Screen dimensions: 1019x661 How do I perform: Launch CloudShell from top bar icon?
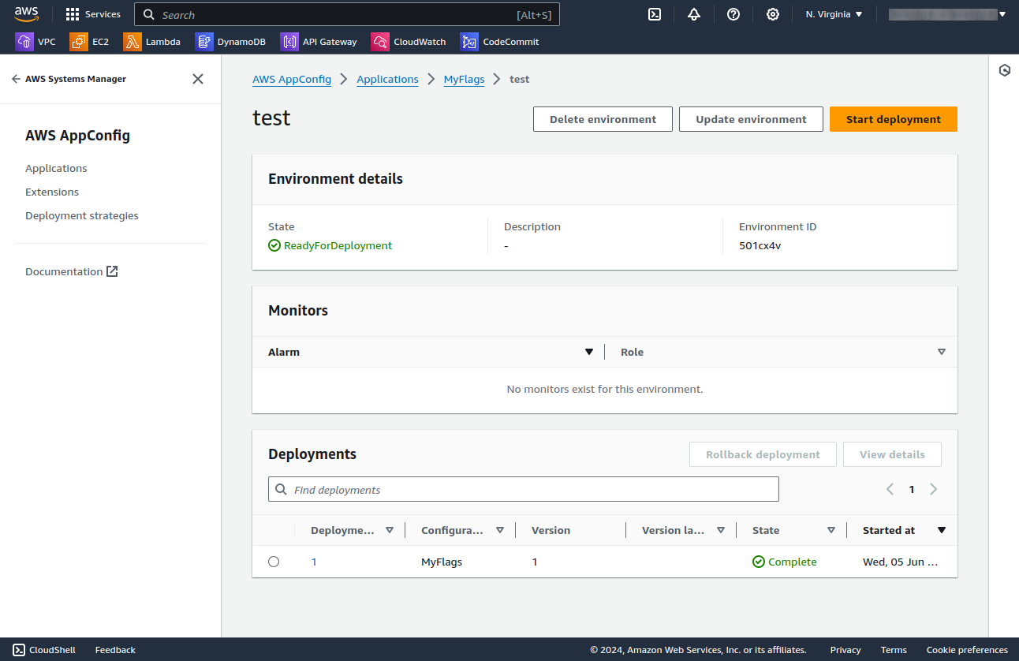(x=655, y=14)
